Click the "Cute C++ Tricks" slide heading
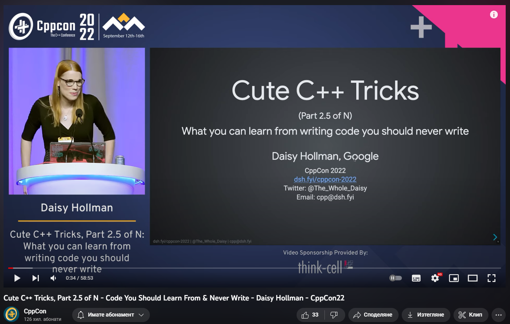The width and height of the screenshot is (510, 324). click(325, 91)
